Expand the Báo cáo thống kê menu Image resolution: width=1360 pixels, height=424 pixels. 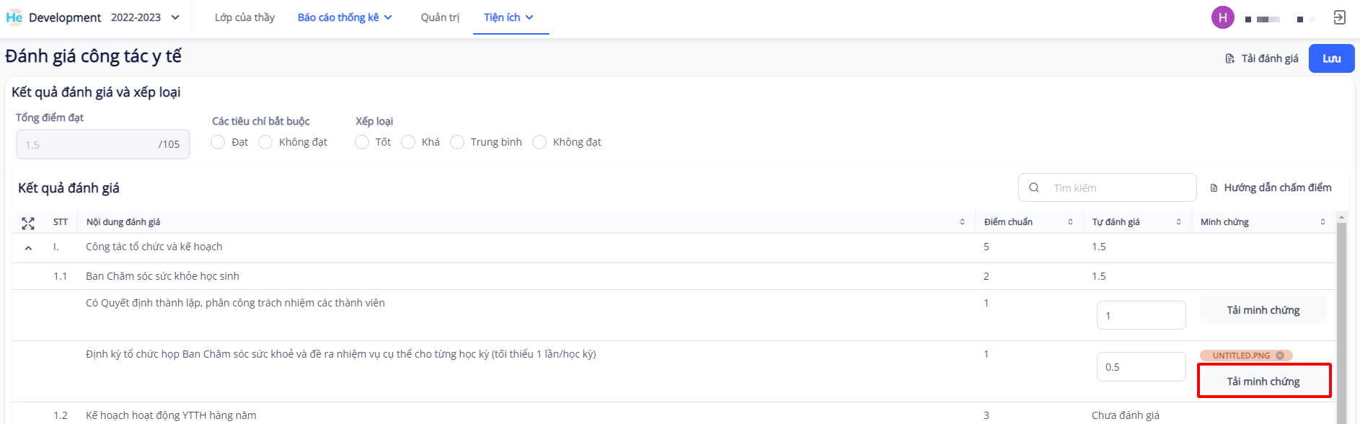tap(344, 17)
